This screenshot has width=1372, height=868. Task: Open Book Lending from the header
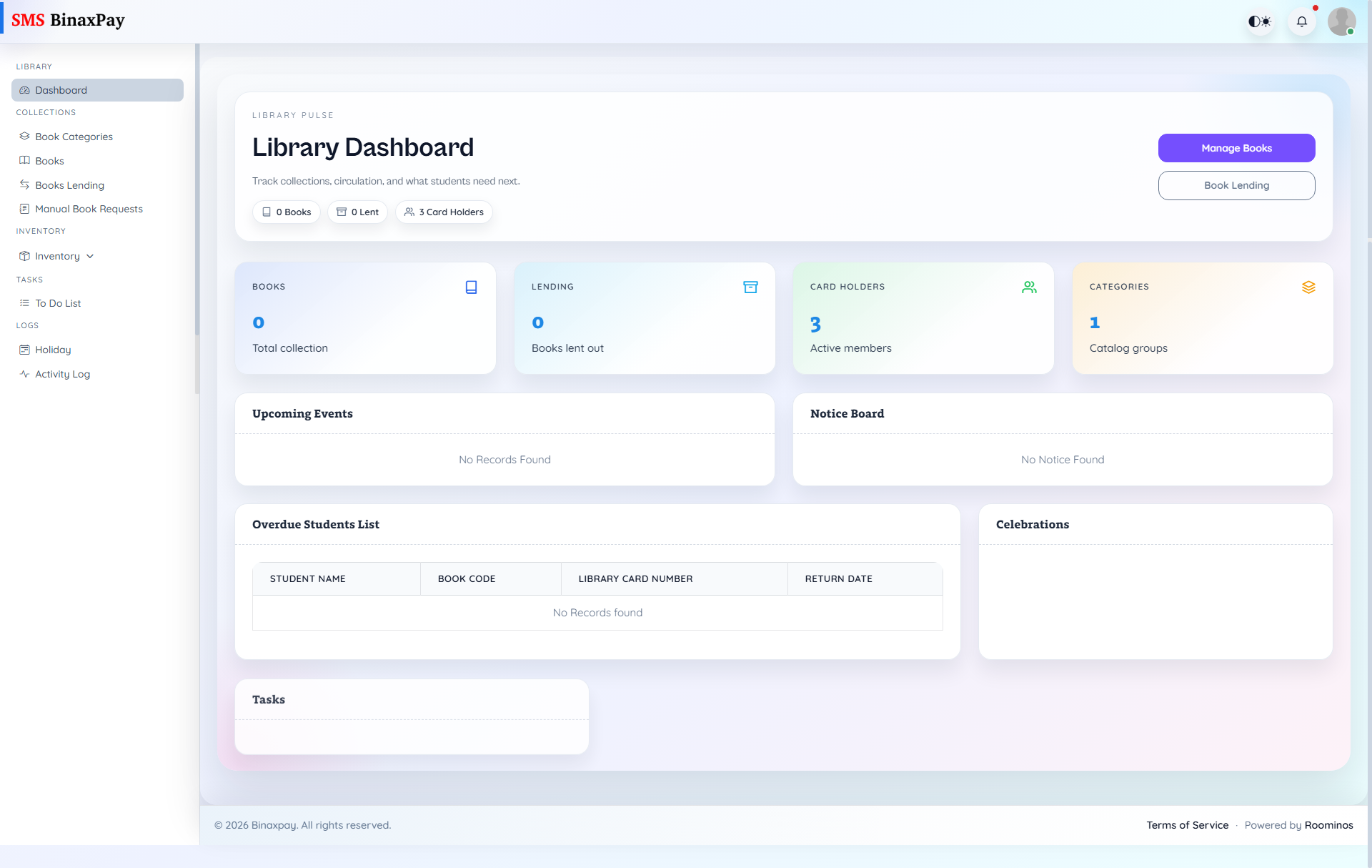tap(1236, 185)
